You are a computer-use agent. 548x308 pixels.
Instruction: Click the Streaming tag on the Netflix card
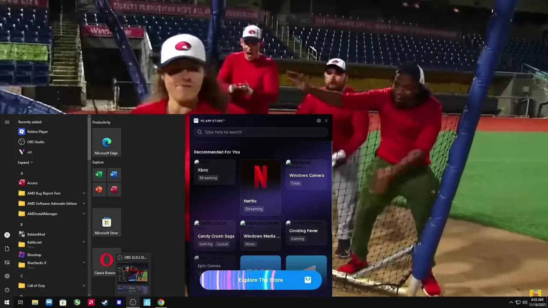pyautogui.click(x=254, y=209)
